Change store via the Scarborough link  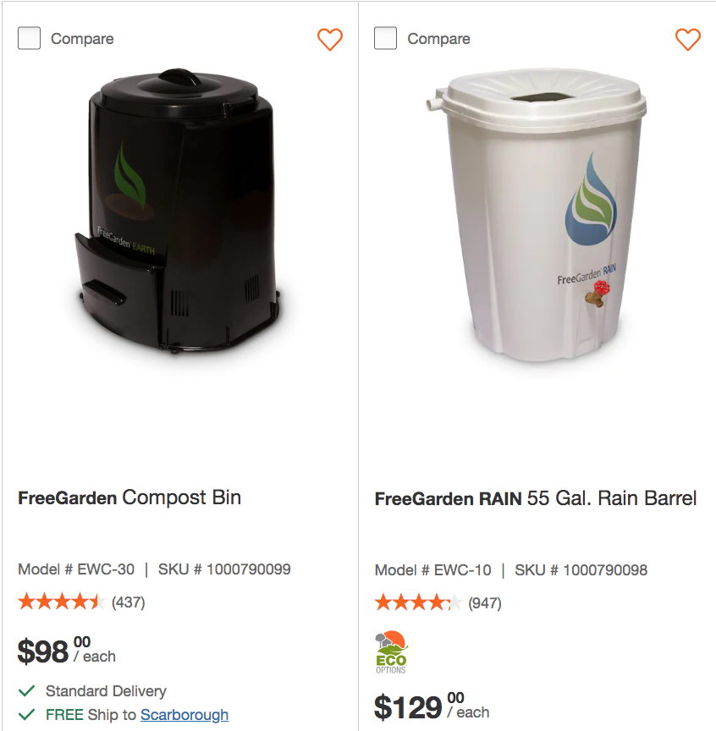[185, 715]
